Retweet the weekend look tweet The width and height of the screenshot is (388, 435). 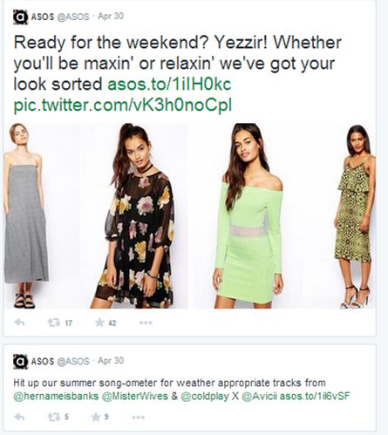[54, 323]
